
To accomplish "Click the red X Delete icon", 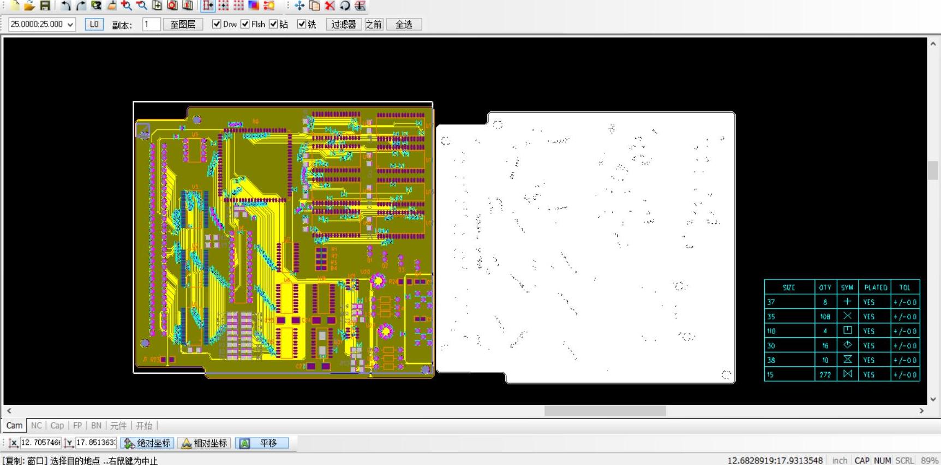I will [x=329, y=5].
